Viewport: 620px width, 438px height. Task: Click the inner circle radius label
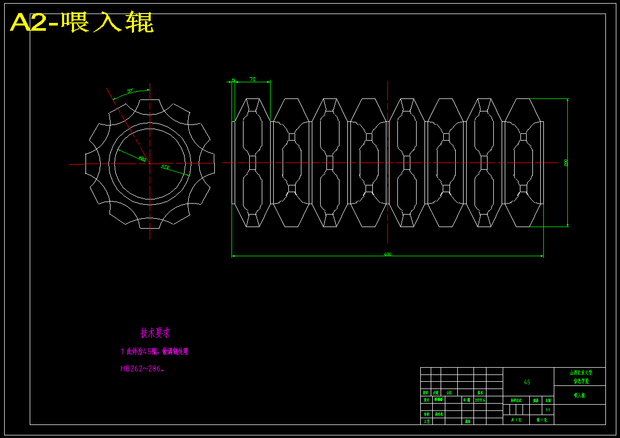[142, 159]
